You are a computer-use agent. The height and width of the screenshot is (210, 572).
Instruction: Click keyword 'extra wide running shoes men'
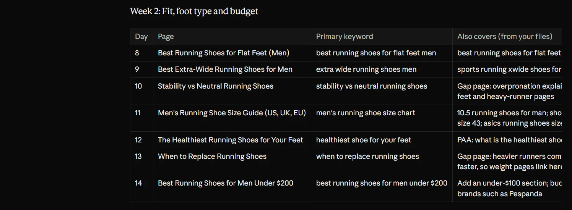click(x=366, y=69)
